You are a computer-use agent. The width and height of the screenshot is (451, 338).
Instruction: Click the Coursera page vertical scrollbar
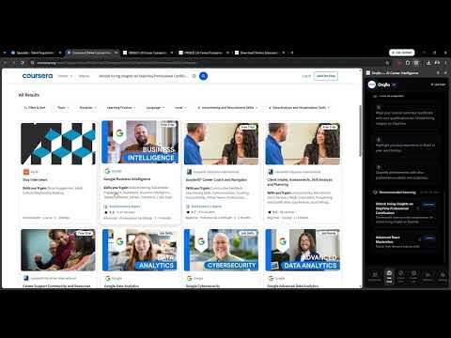point(360,131)
